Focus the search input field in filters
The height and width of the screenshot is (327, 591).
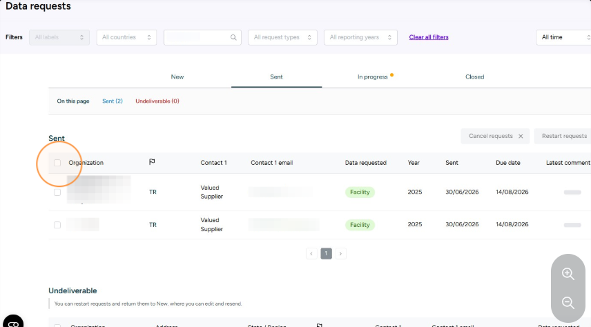coord(202,37)
